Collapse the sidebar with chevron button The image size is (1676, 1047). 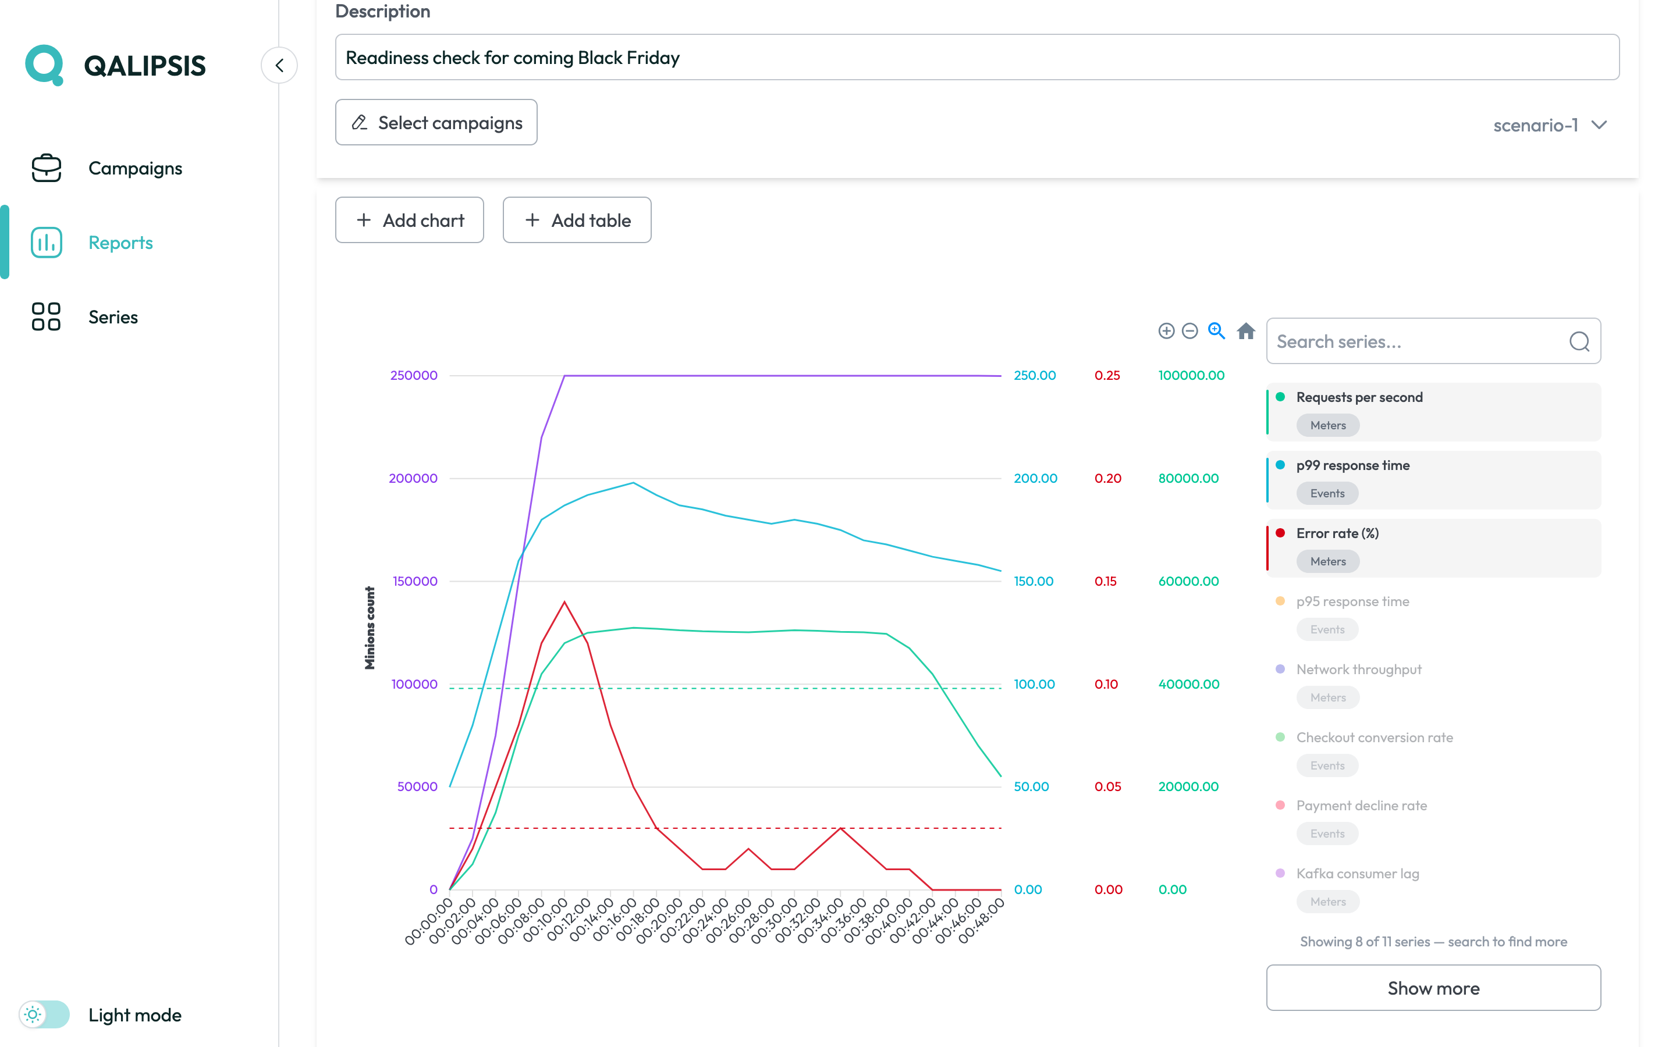coord(280,65)
